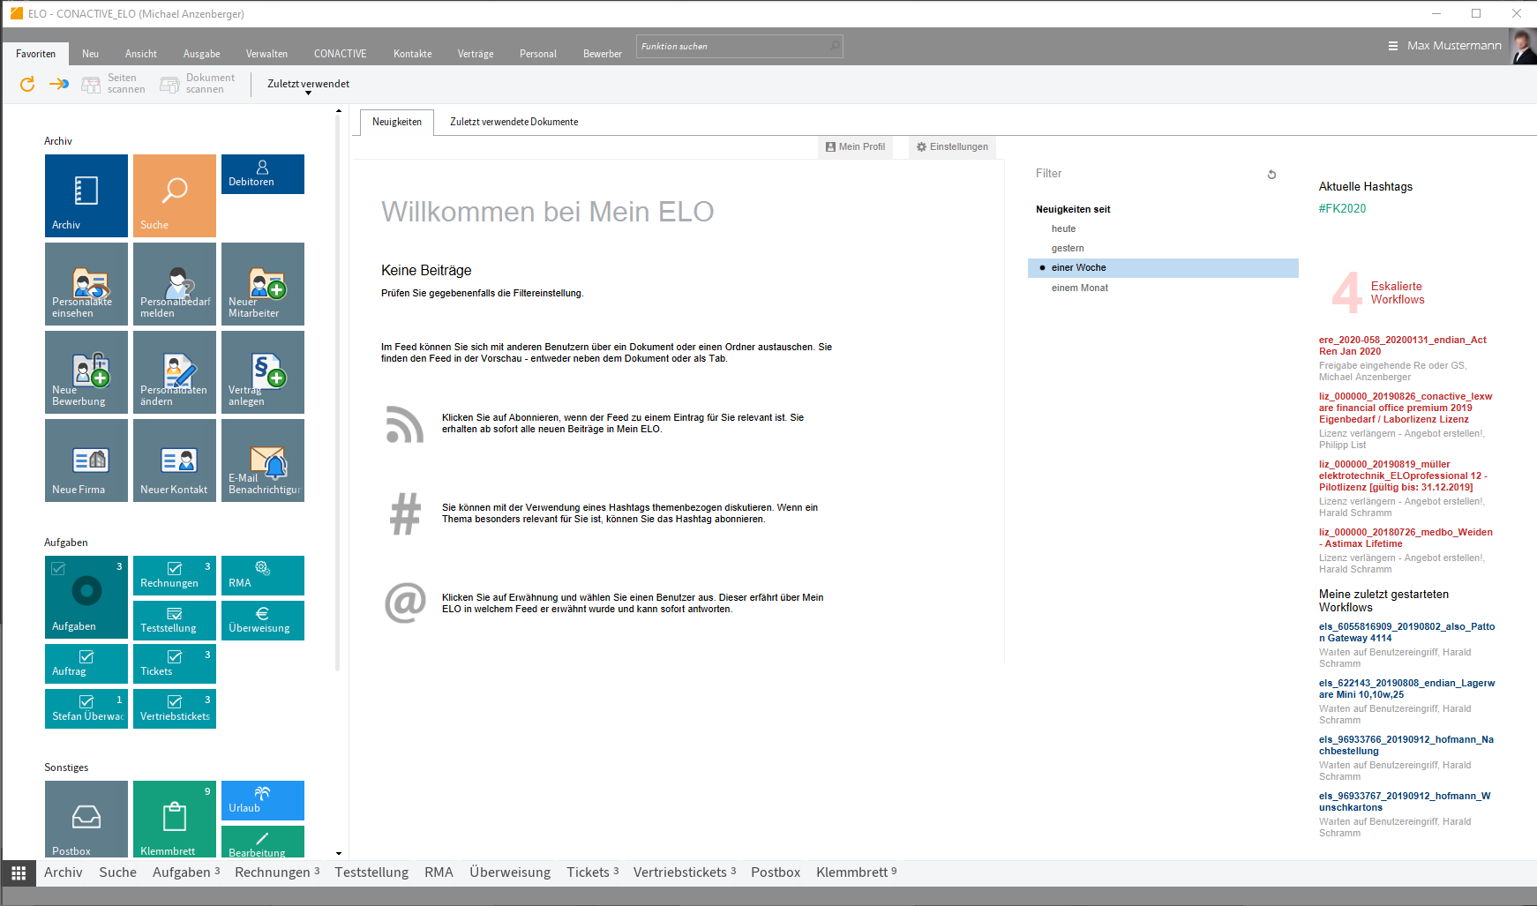This screenshot has width=1537, height=906.
Task: Open the orange Suche tile
Action: pos(175,196)
